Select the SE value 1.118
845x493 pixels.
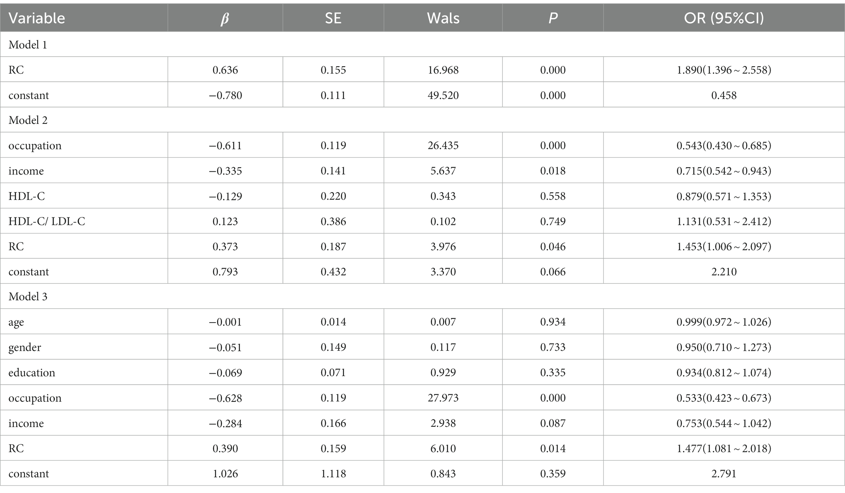(x=333, y=473)
